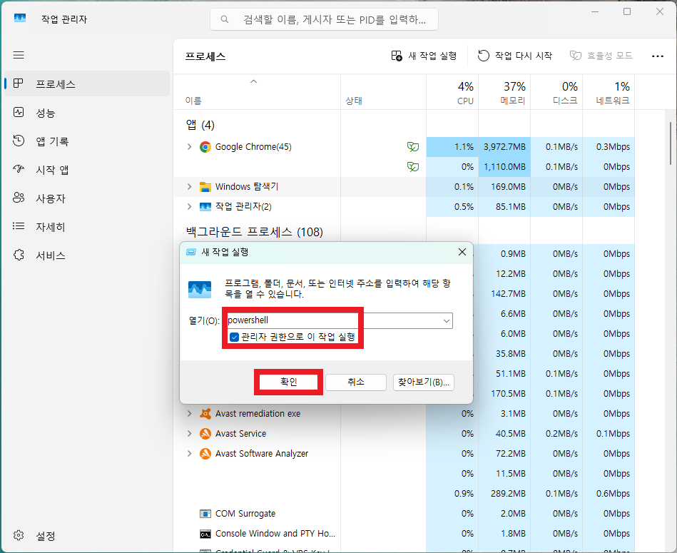Click the Details list icon

19,225
